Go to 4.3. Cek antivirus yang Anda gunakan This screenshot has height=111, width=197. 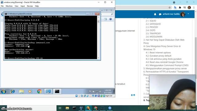[x=163, y=59]
